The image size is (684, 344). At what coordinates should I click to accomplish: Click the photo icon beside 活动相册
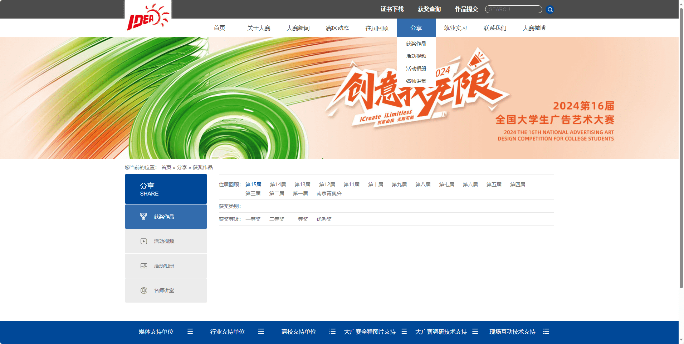pos(144,266)
